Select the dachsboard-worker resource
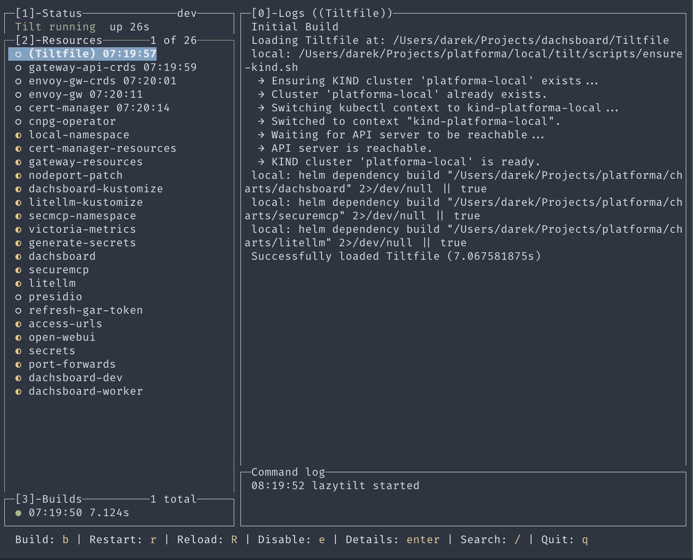The width and height of the screenshot is (693, 560). click(x=79, y=391)
